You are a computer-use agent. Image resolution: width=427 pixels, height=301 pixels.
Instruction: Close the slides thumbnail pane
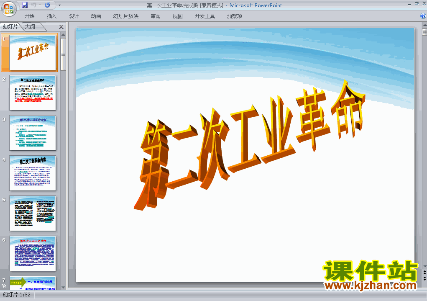pyautogui.click(x=61, y=27)
